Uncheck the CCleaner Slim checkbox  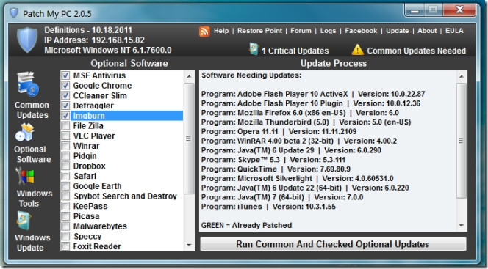click(x=65, y=95)
